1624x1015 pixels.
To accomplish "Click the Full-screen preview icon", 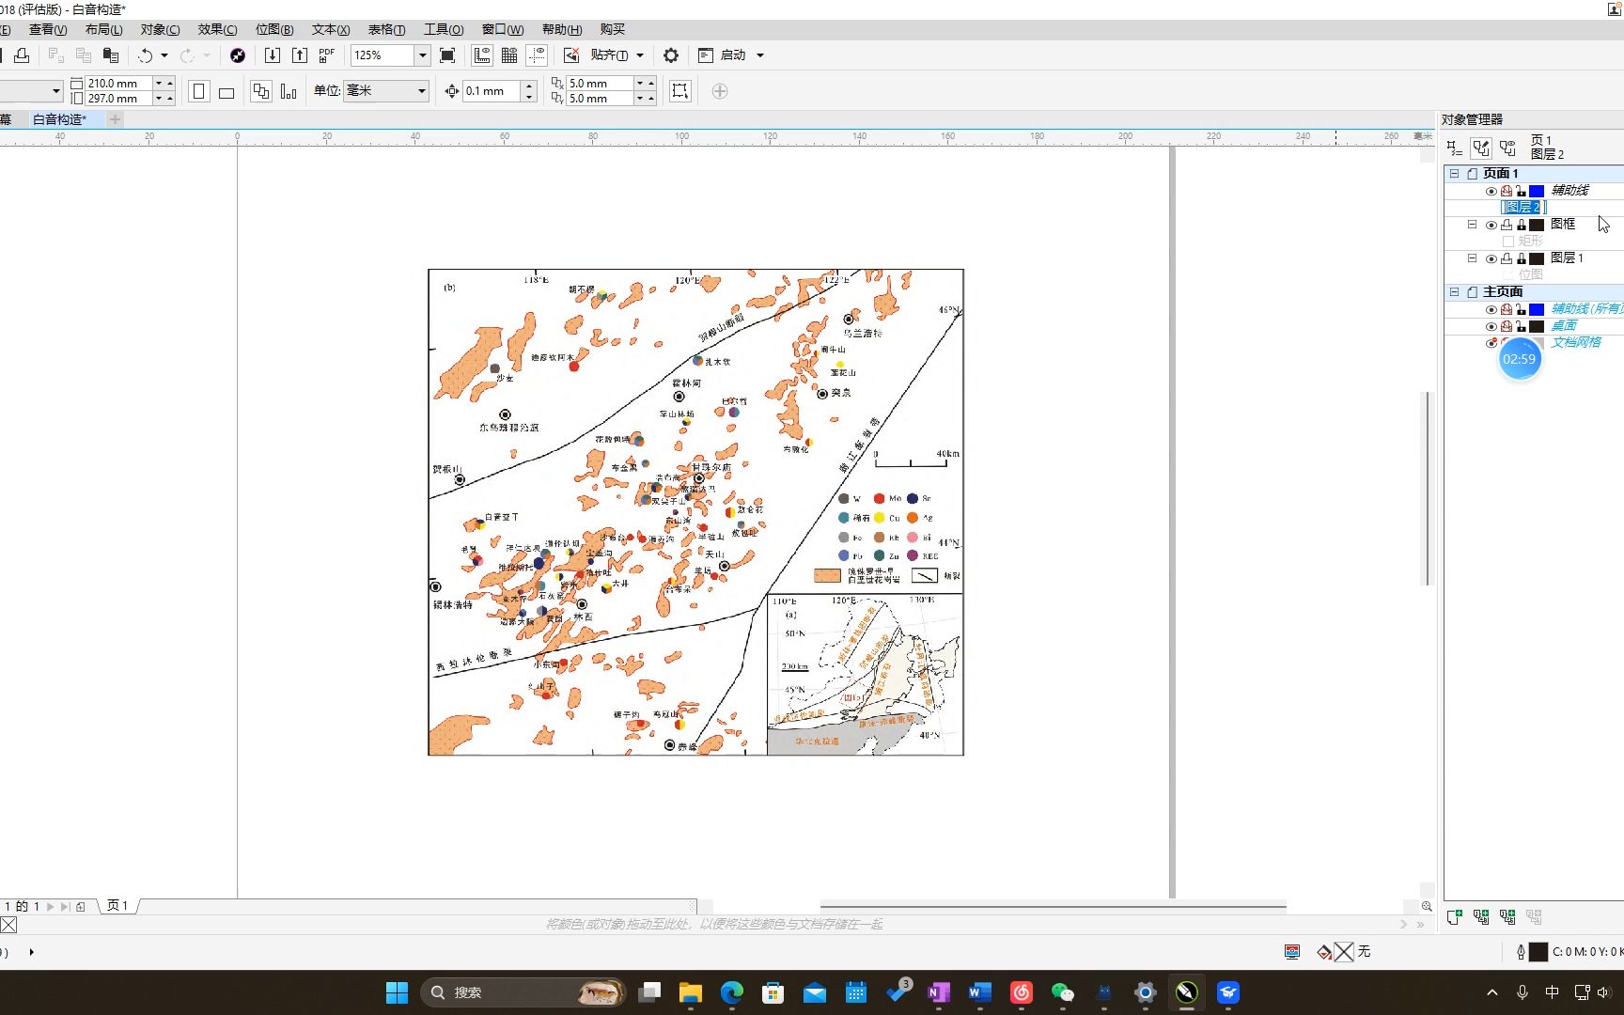I will [447, 55].
